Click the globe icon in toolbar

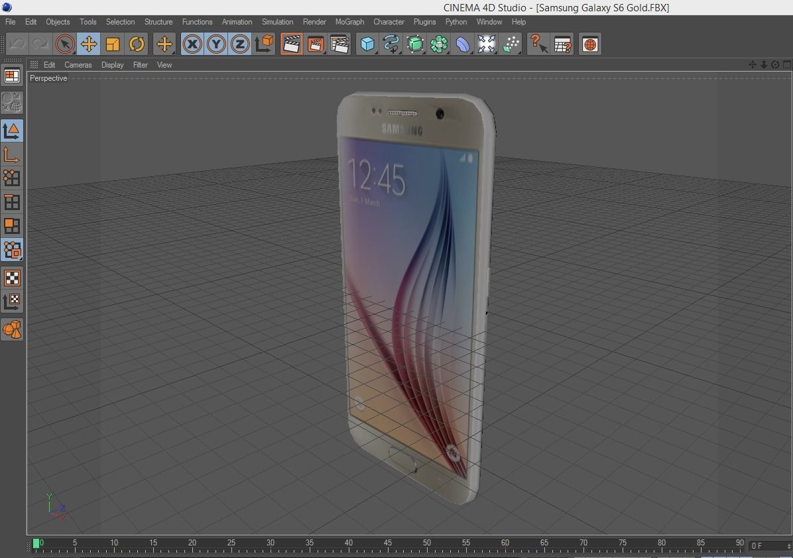click(589, 44)
